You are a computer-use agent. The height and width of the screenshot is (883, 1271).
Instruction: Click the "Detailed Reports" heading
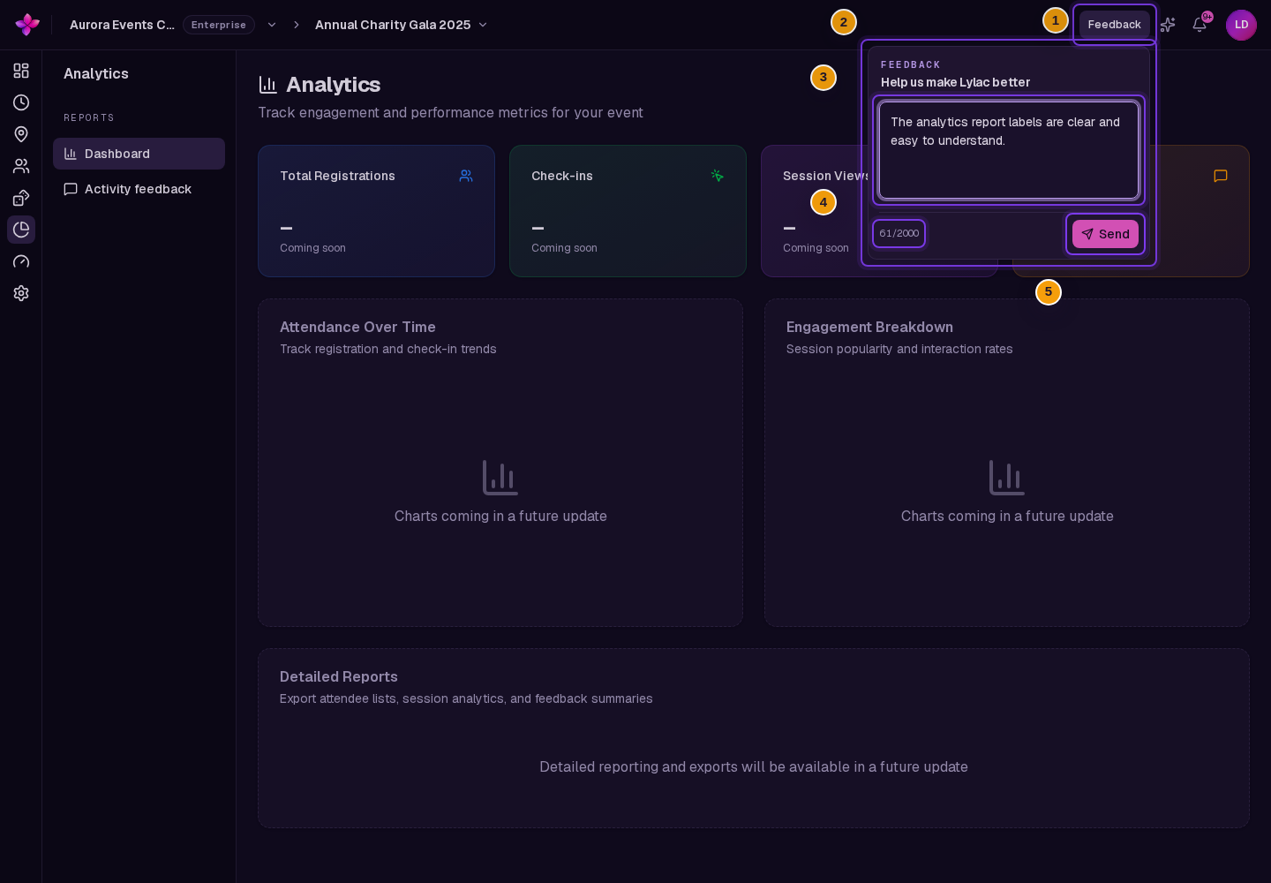(339, 676)
